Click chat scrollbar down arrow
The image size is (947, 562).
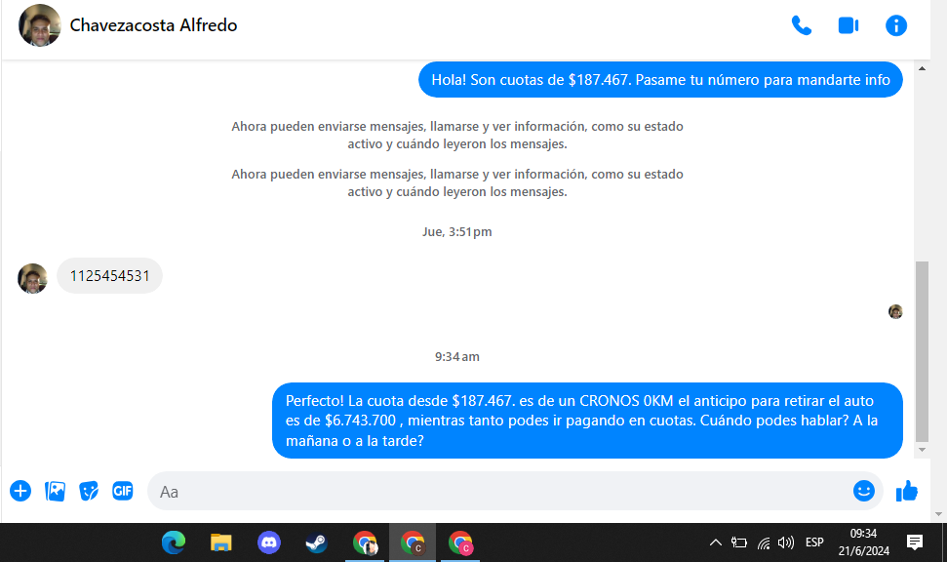pyautogui.click(x=922, y=450)
